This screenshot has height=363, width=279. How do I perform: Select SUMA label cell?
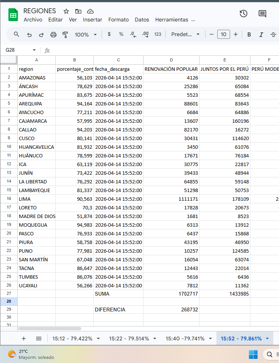click(x=118, y=294)
